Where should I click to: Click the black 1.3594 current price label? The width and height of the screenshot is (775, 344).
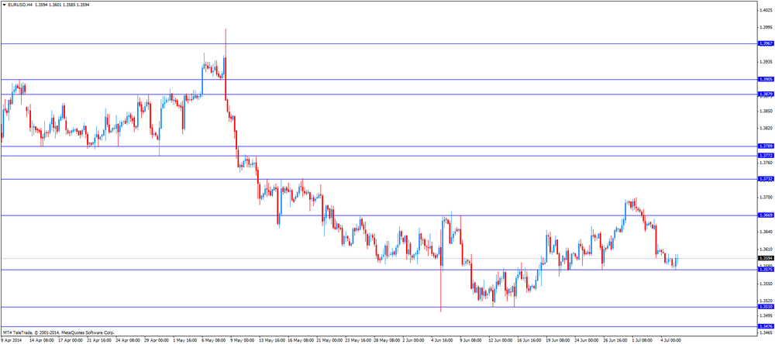coord(765,259)
